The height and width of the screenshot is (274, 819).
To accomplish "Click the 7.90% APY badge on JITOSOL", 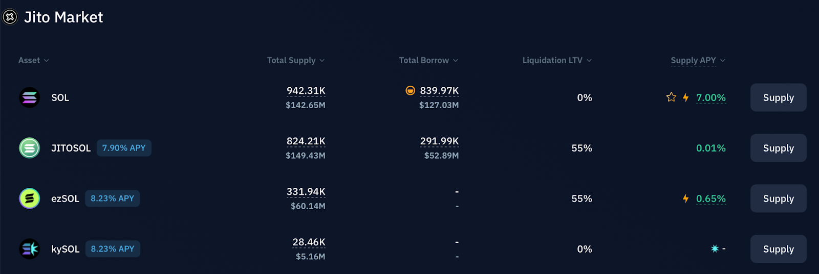I will (124, 148).
